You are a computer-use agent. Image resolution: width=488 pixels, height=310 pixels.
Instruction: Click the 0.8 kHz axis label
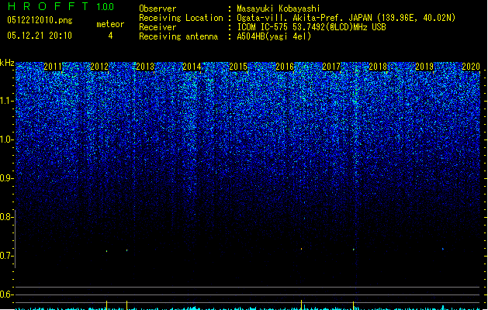click(x=6, y=217)
